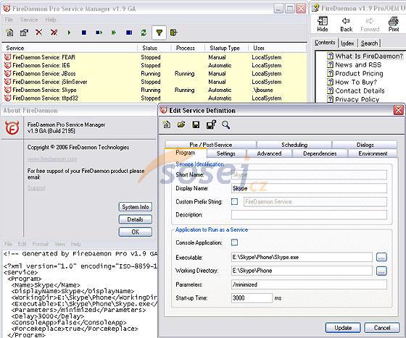406x338 pixels.
Task: Click OK in About FireDaemon dialog
Action: coord(136,232)
